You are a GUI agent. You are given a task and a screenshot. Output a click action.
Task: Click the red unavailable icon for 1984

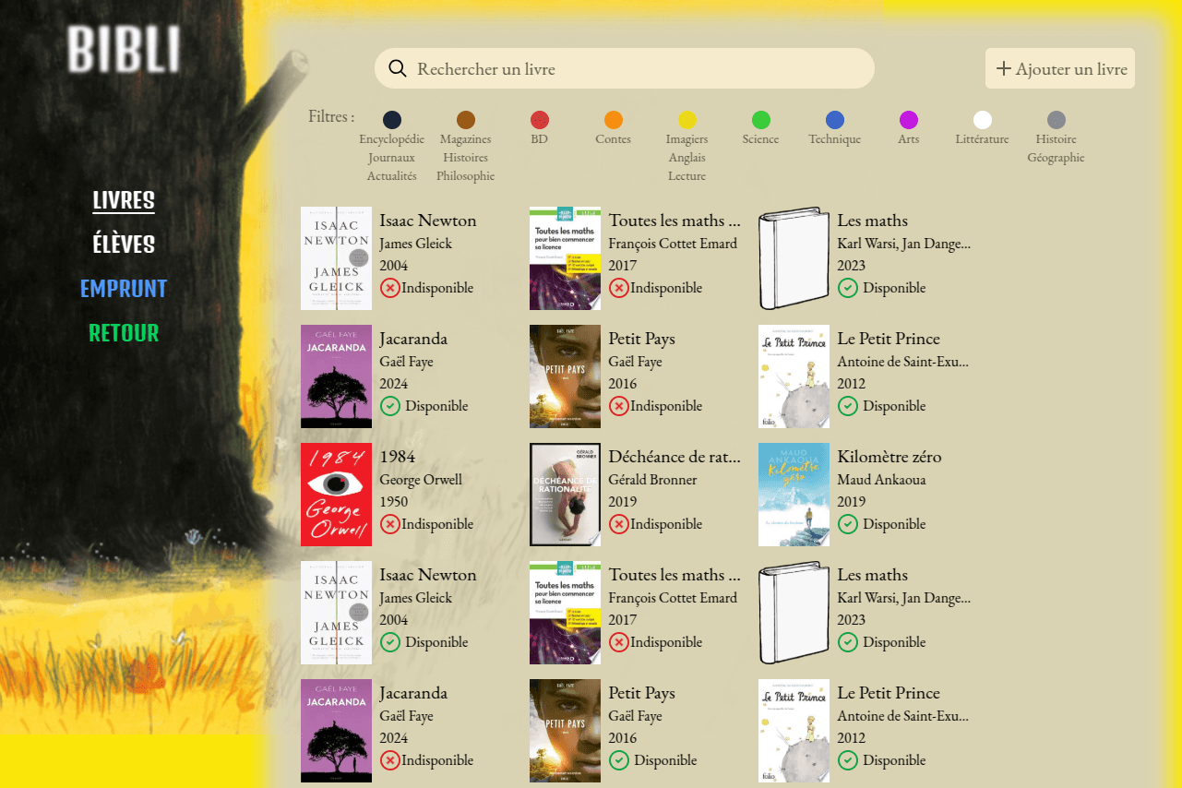tap(389, 524)
